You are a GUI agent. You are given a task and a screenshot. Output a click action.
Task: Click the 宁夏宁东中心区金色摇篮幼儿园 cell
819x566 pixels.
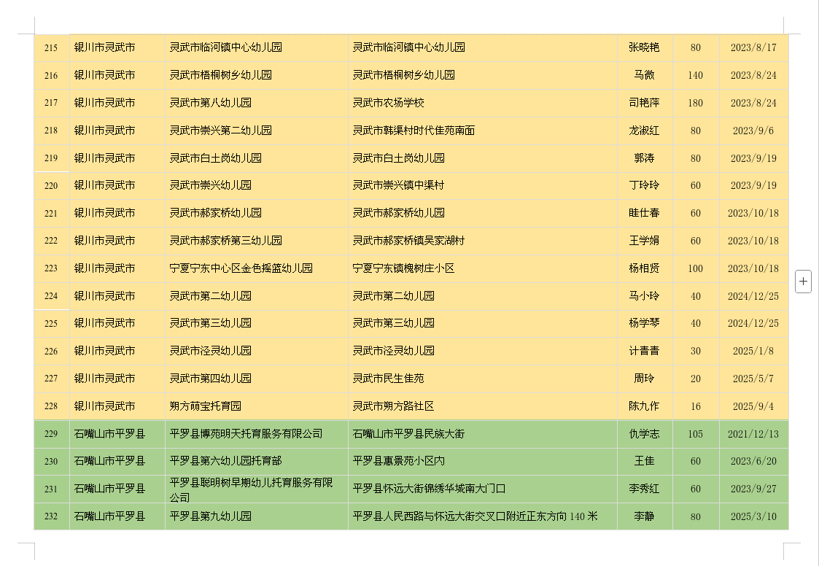click(x=241, y=268)
